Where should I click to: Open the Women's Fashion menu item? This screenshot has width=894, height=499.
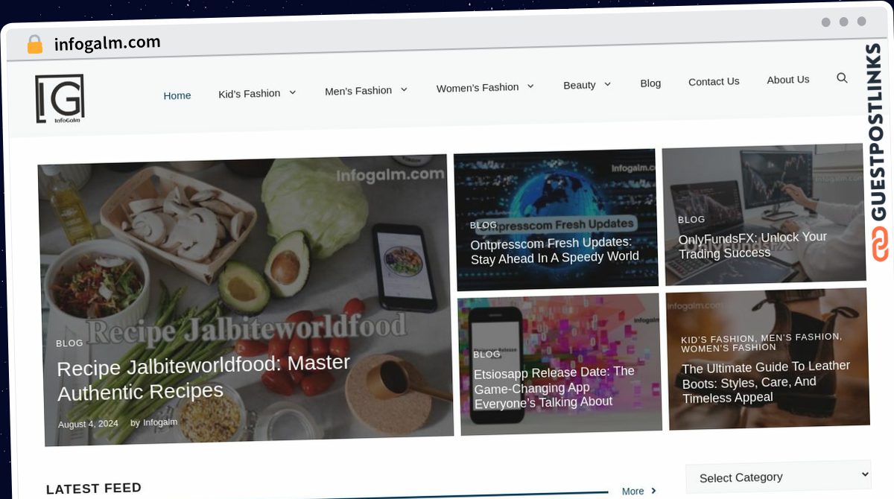478,87
